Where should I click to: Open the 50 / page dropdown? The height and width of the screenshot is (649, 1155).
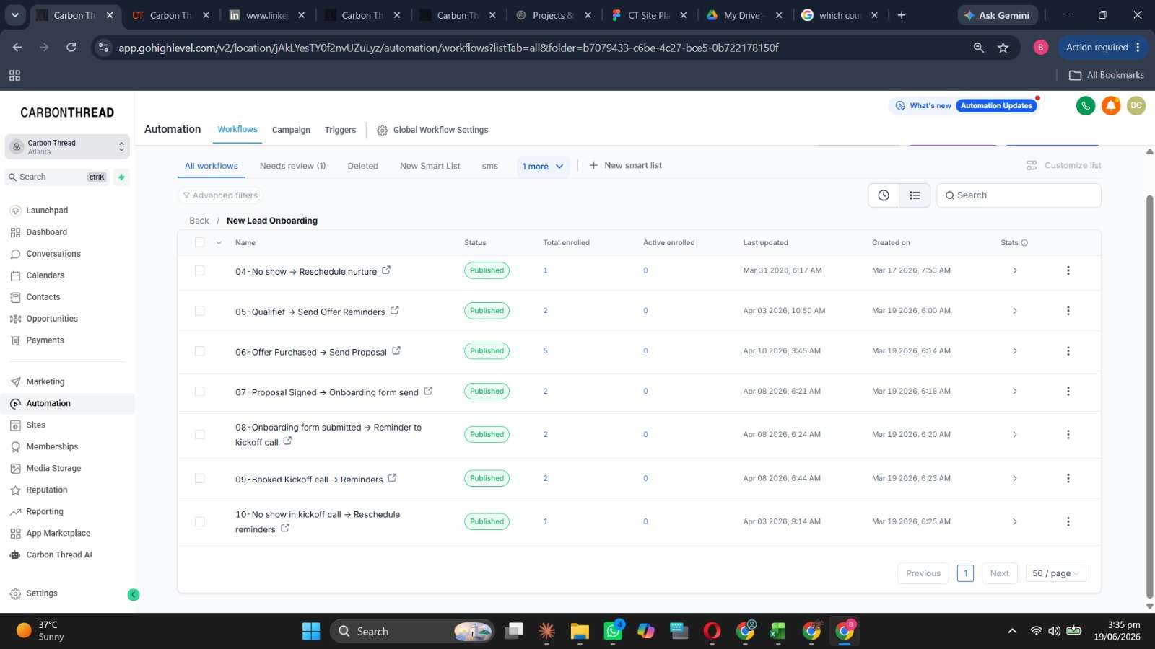tap(1055, 573)
